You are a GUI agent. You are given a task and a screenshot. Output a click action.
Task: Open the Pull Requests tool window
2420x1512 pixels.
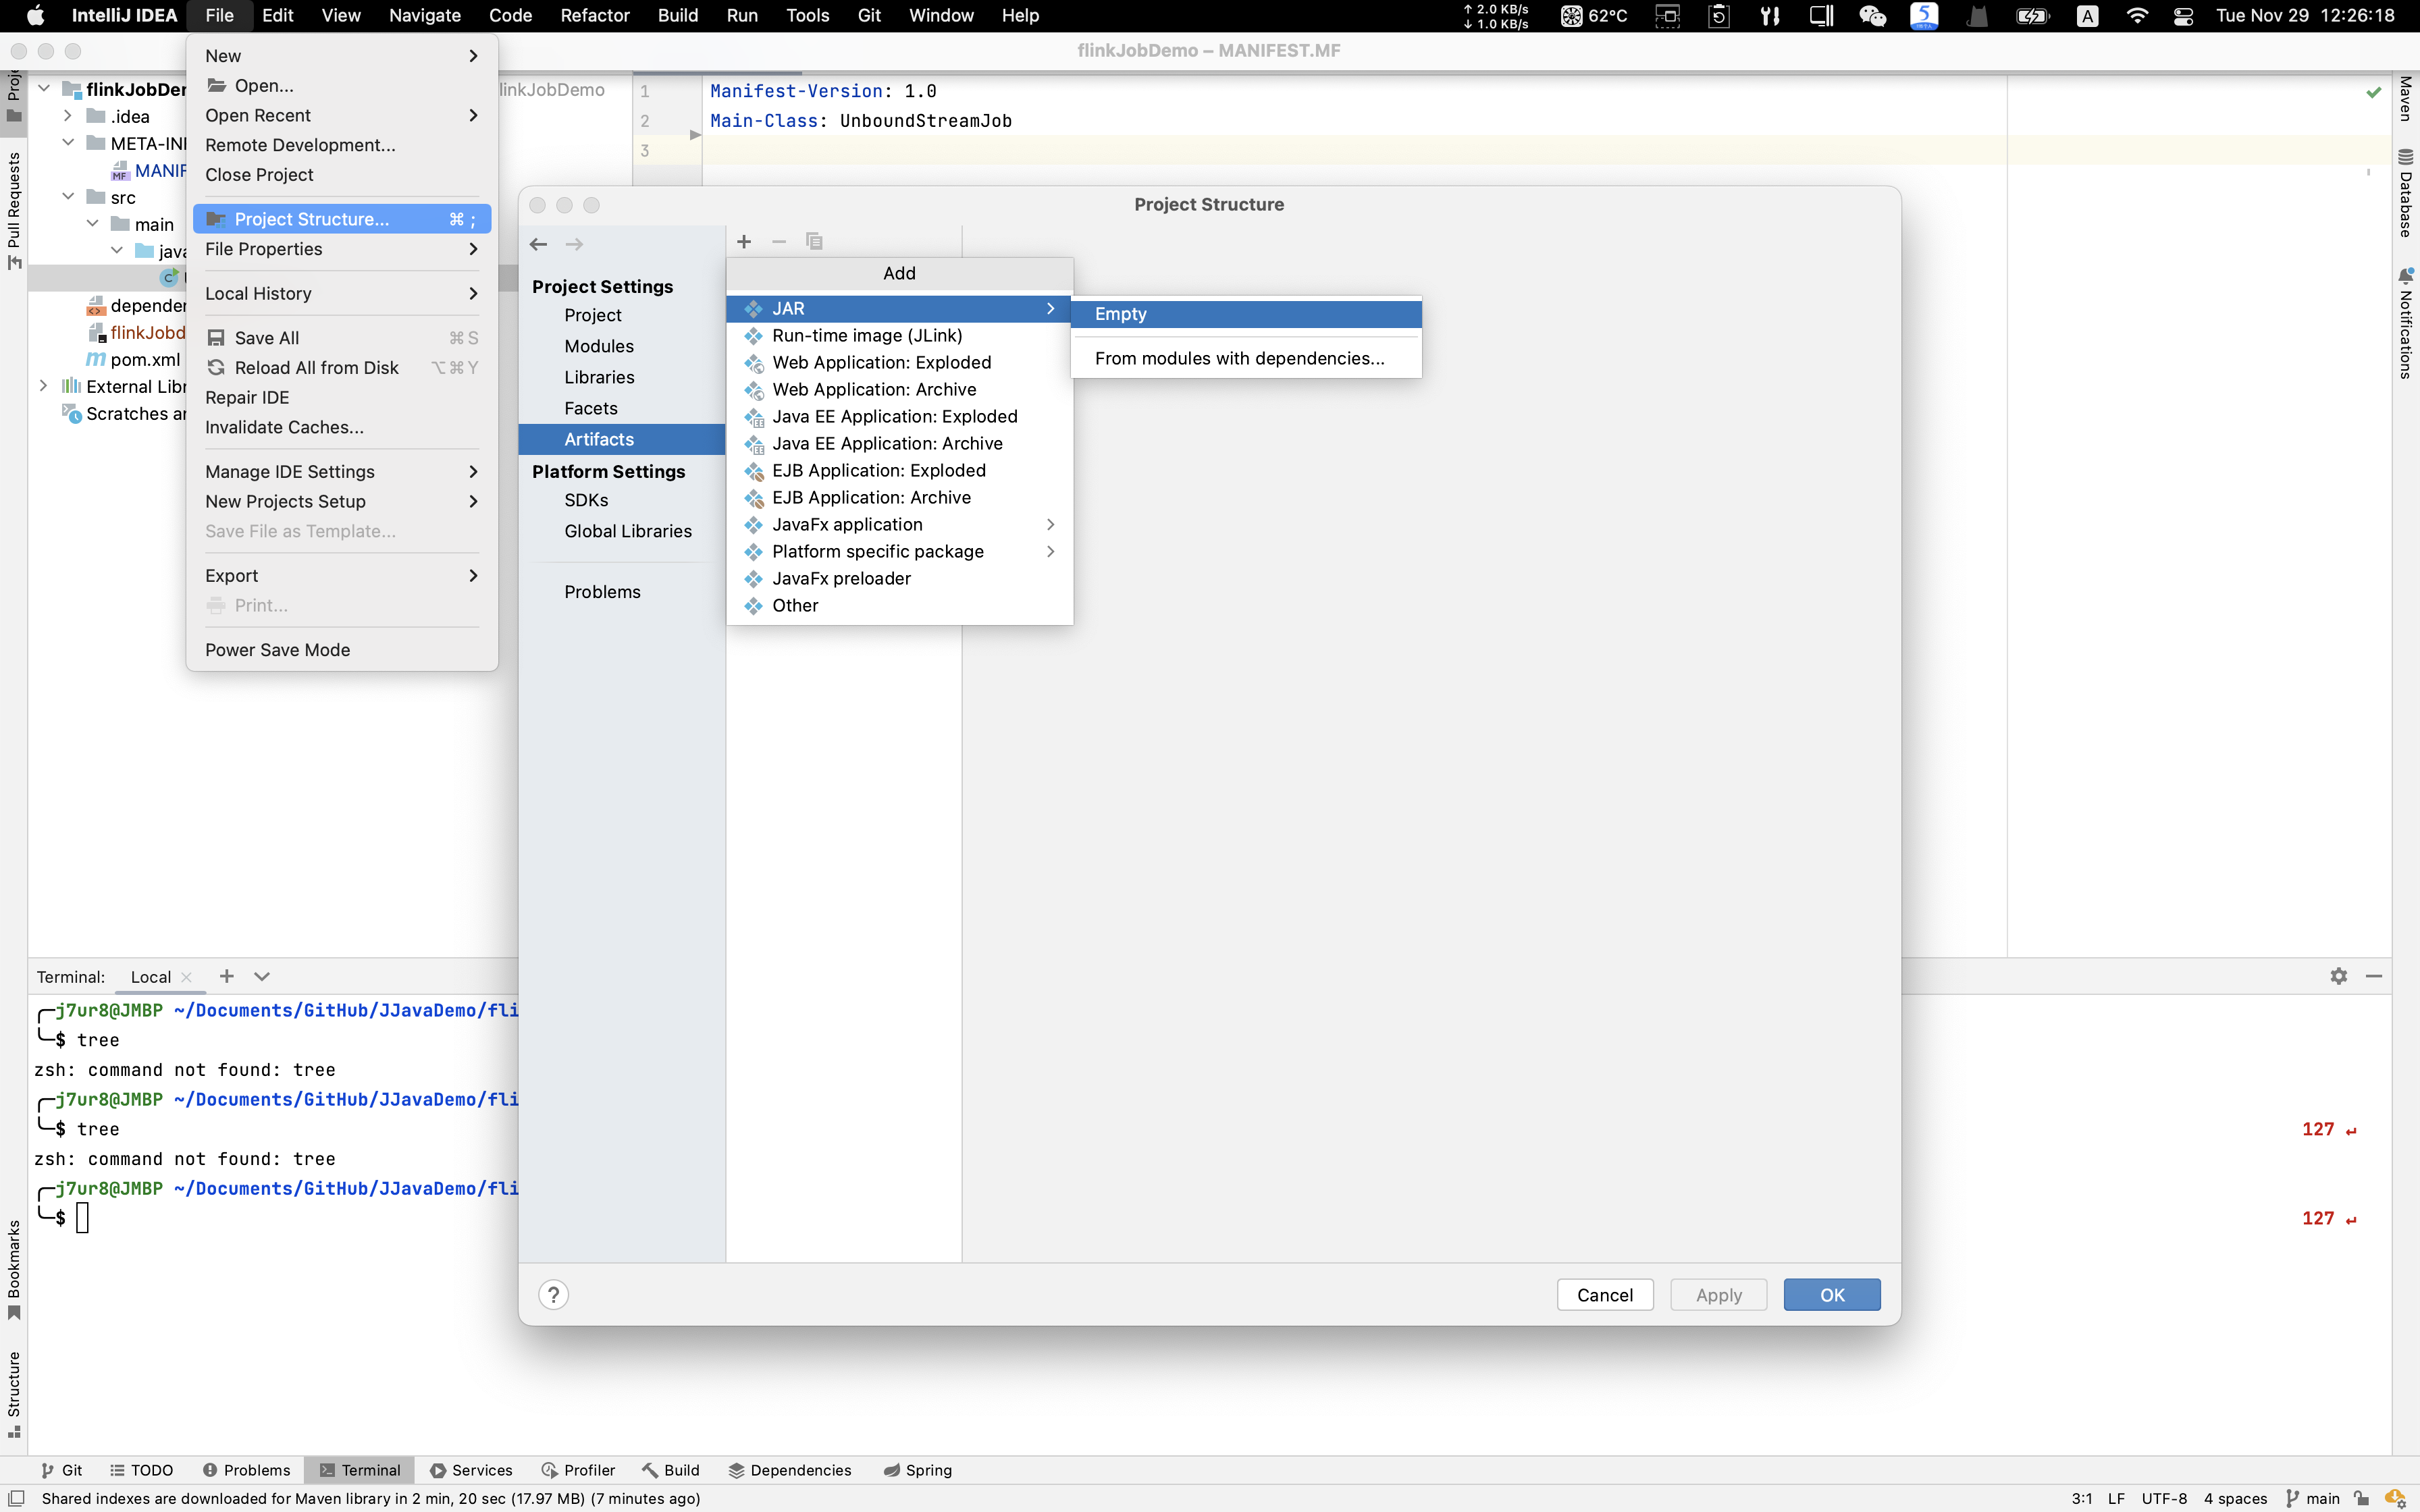14,210
